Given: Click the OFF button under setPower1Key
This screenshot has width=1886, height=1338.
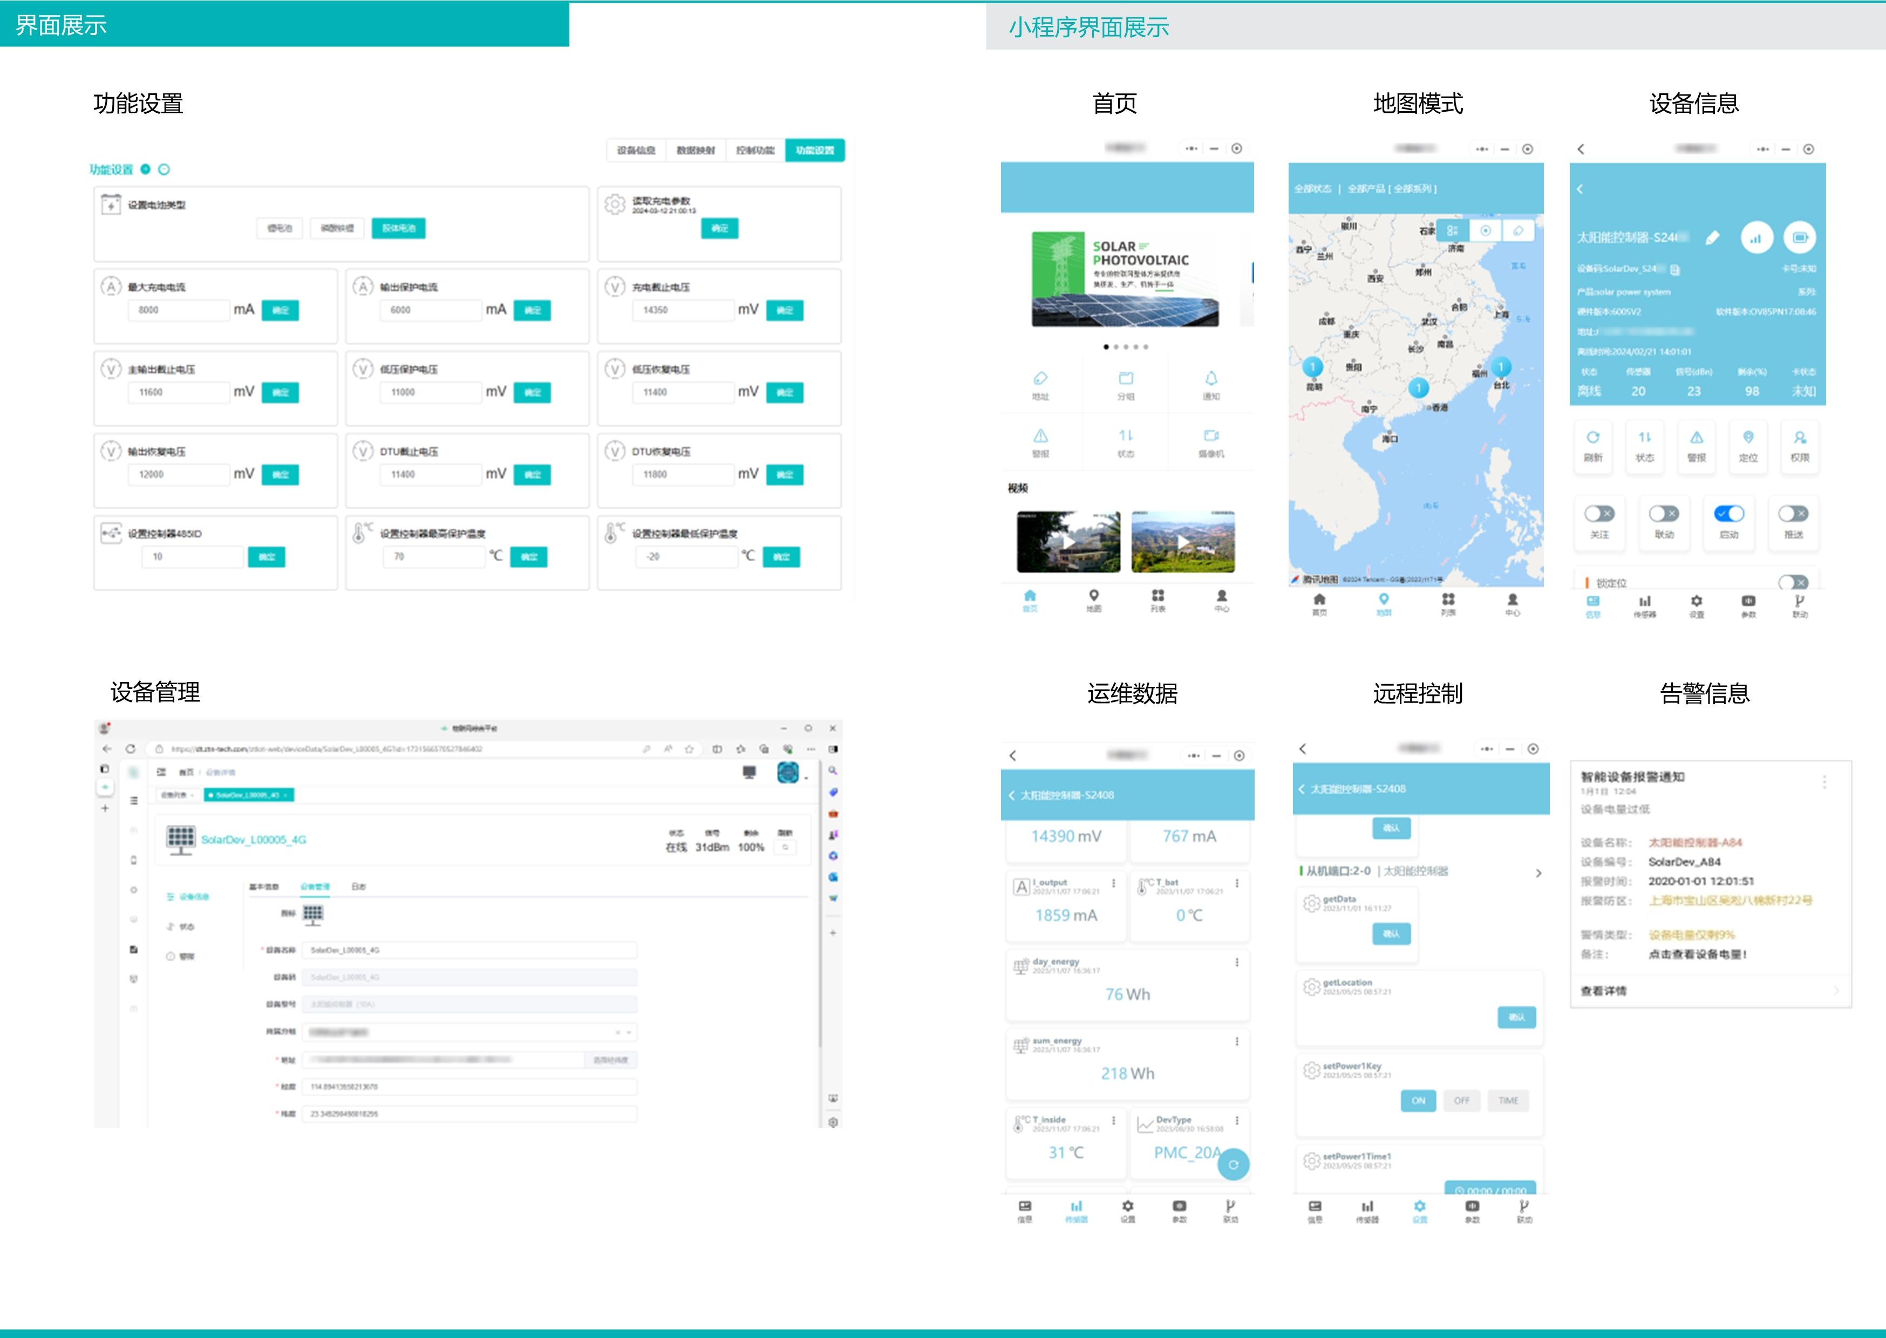Looking at the screenshot, I should coord(1461,1101).
